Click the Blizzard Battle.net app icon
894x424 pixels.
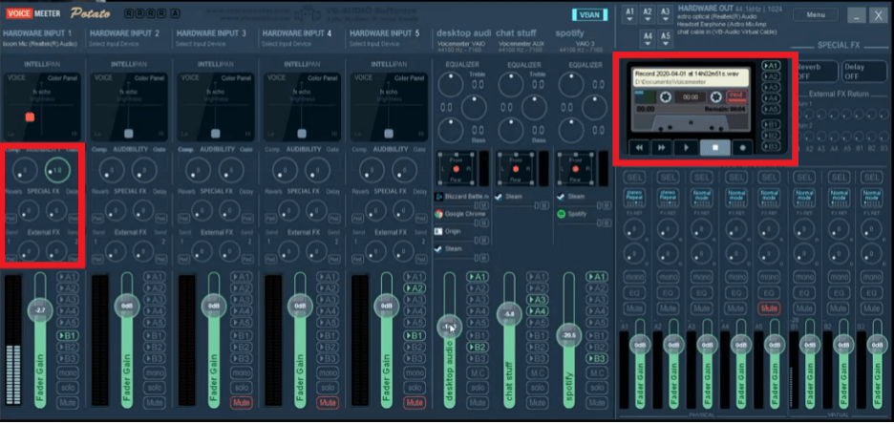439,197
